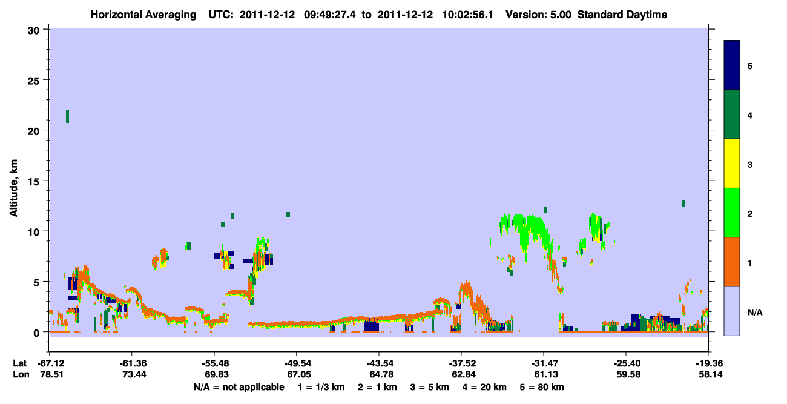This screenshot has height=404, width=787.
Task: Click the altitude tick label '10'
Action: [35, 231]
